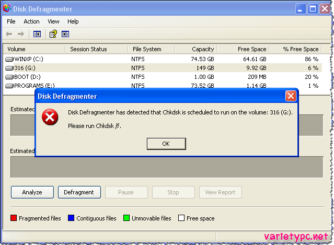This screenshot has width=334, height=245.
Task: Click the 86 % free space value
Action: [312, 59]
